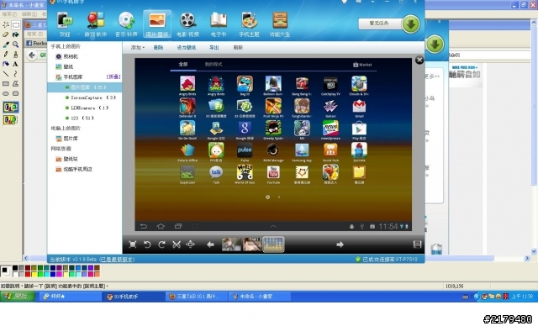Switch to 91手机助手 in the taskbar

click(x=134, y=297)
